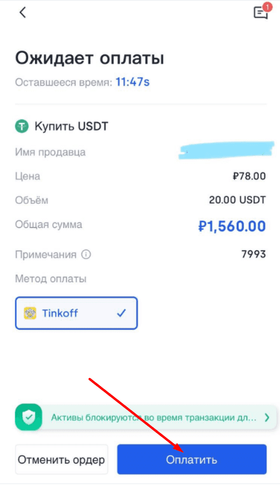This screenshot has width=280, height=487.
Task: Tap the remaining time countdown 11:47s
Action: (x=132, y=82)
